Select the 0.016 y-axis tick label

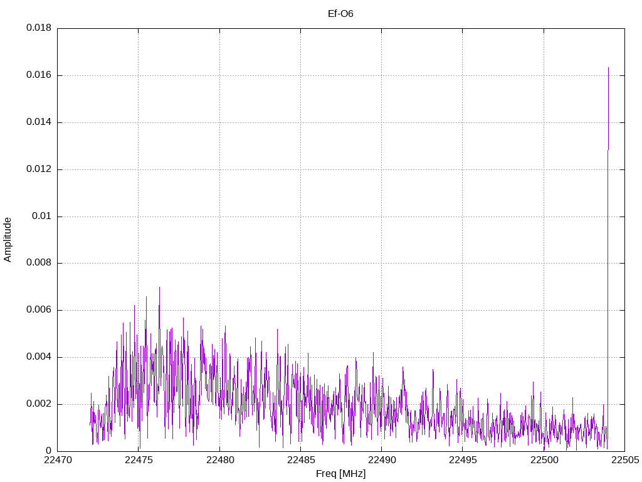click(38, 75)
